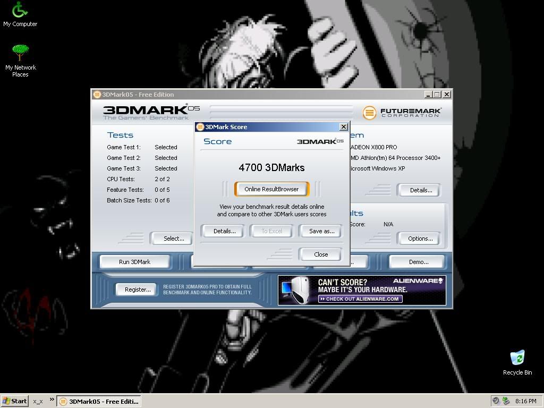Click the network connection tray icon
This screenshot has width=544, height=408.
pyautogui.click(x=506, y=401)
